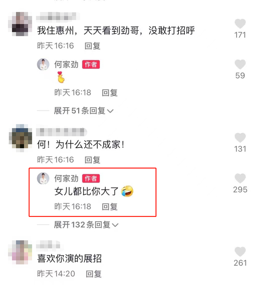Viewport: 255px width, 285px height.
Task: Open avatar of '喜欢你演的展招' commenter
Action: point(20,252)
